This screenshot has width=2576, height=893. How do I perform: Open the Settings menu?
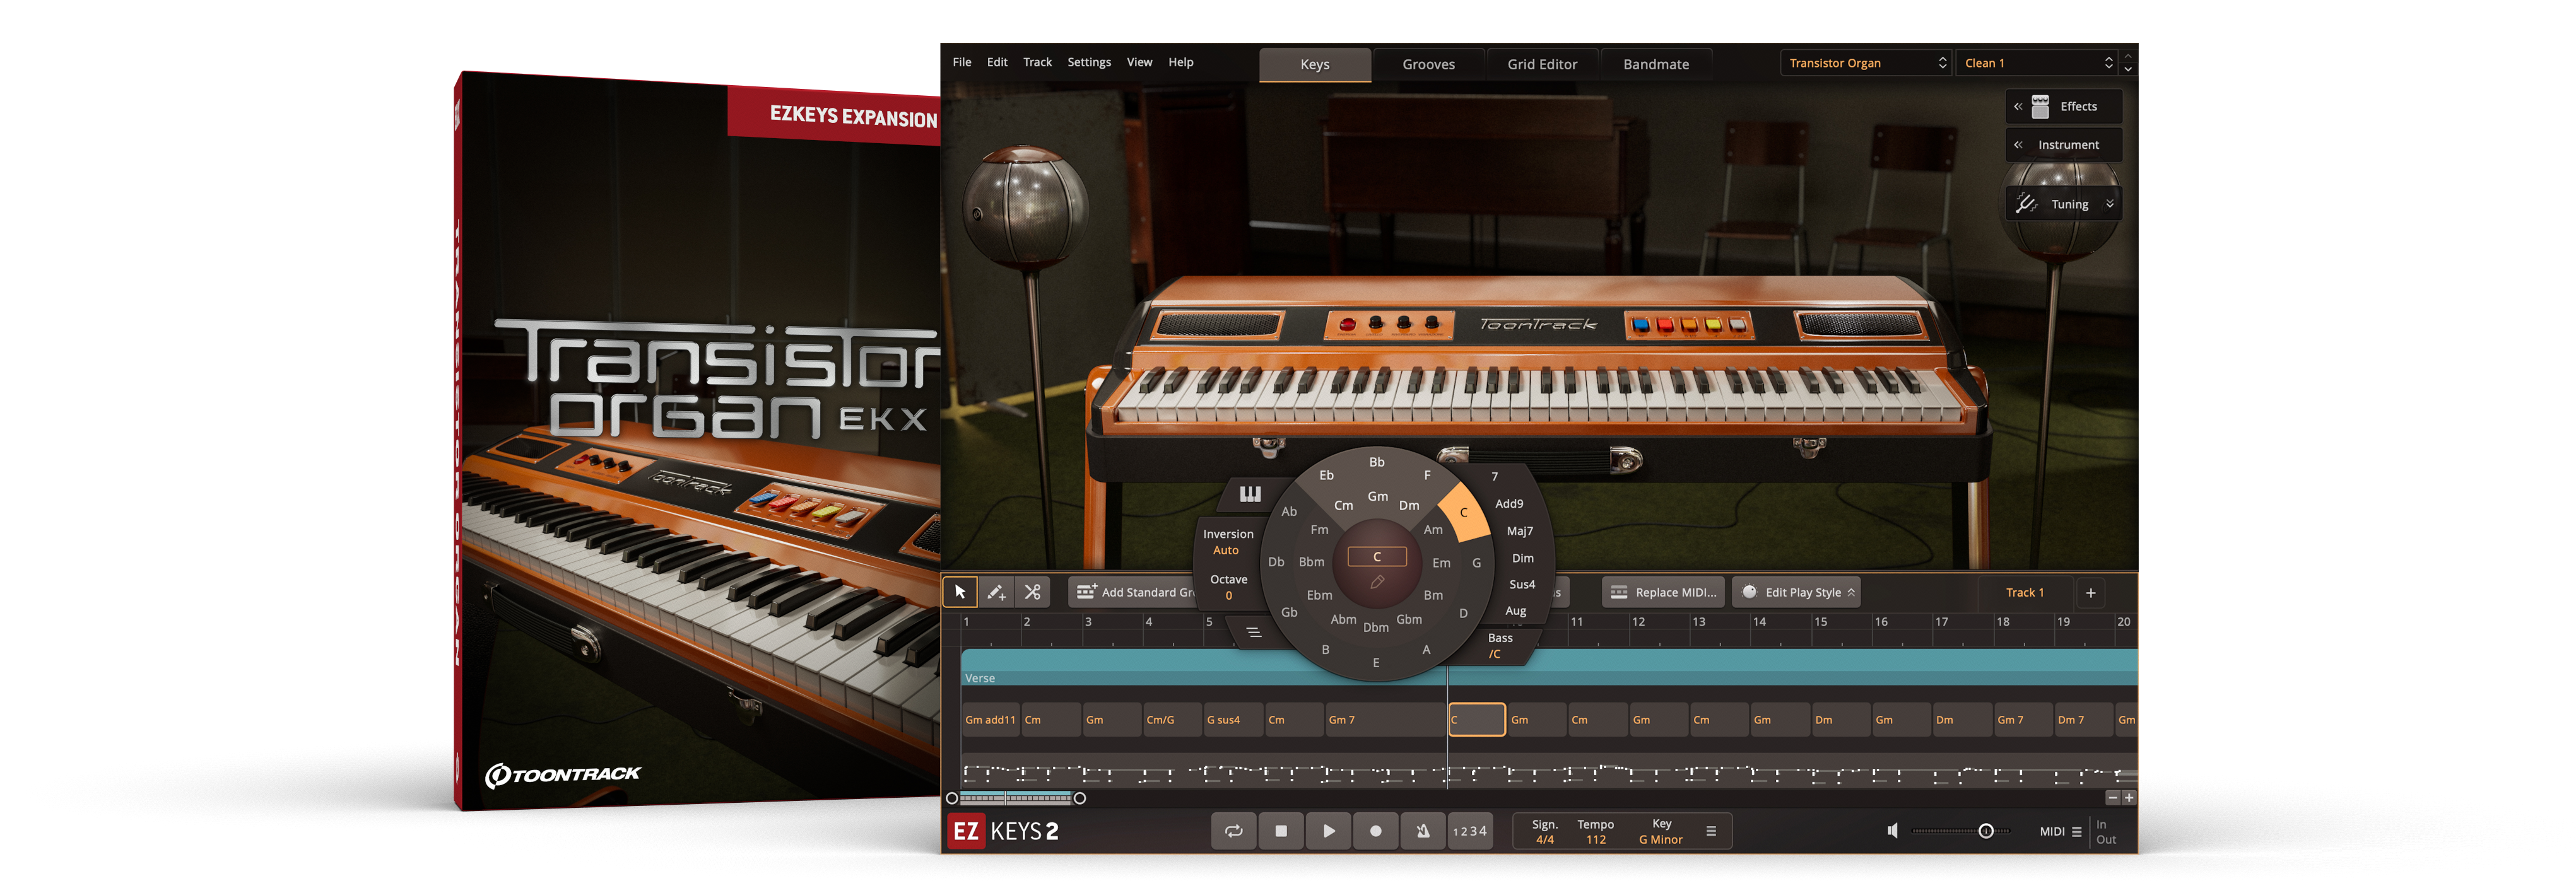tap(1088, 62)
